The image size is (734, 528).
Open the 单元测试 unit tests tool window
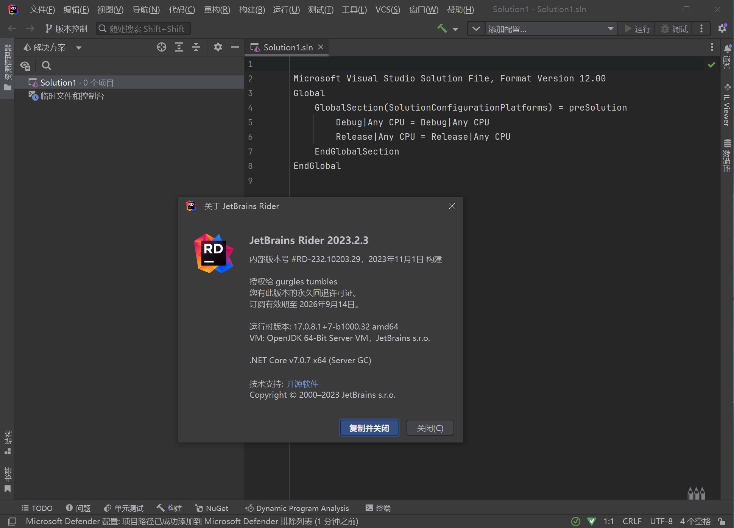[x=124, y=508]
